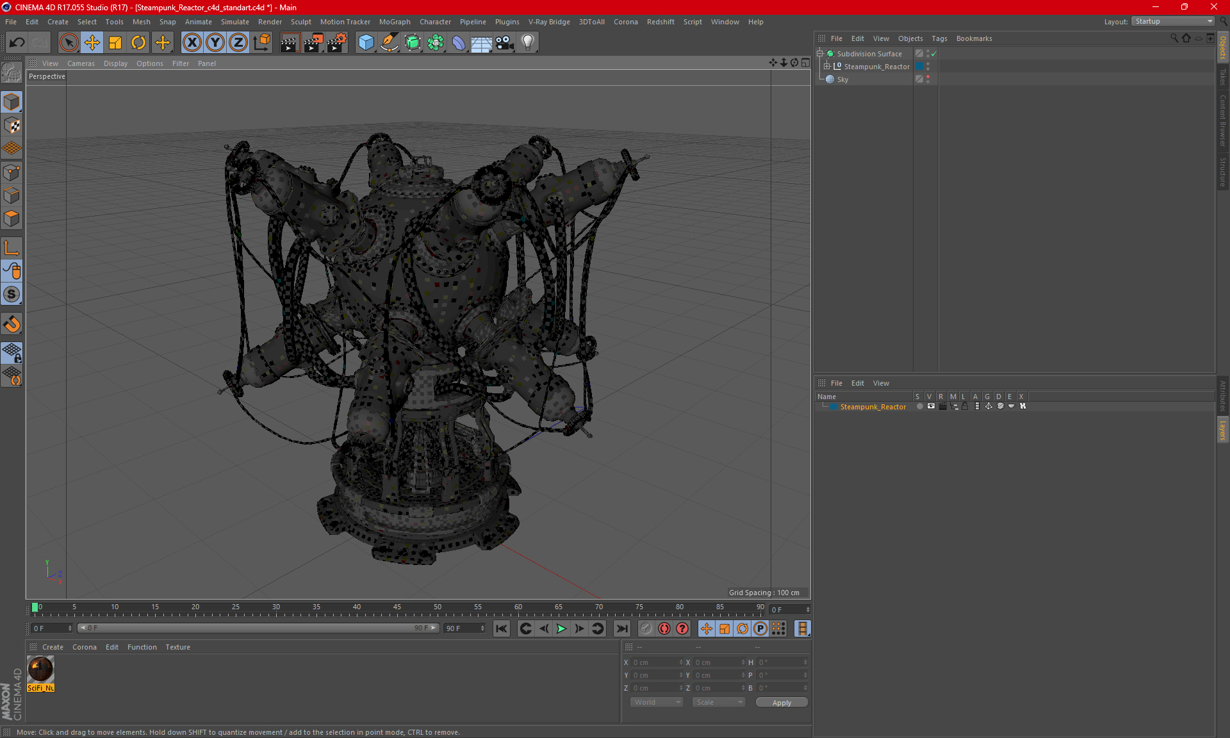Open the Object Manager Tags menu

[x=939, y=38]
